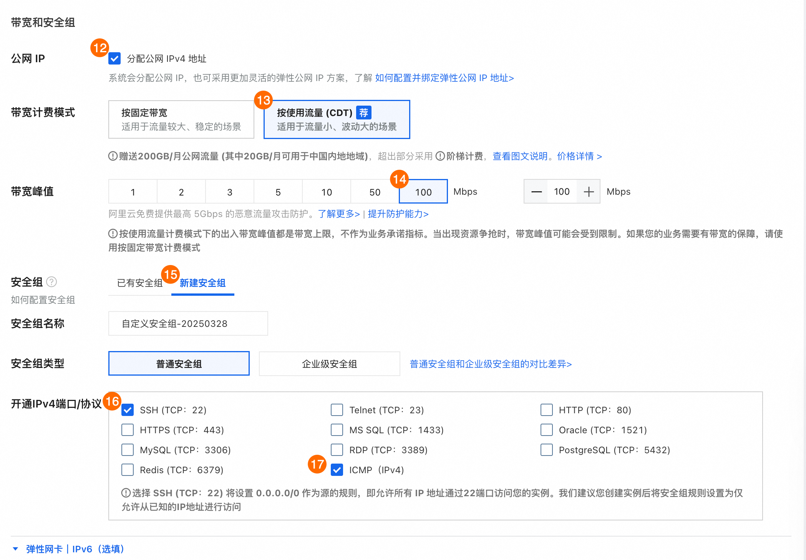This screenshot has width=806, height=560.
Task: Click the security group name input field
Action: point(188,323)
